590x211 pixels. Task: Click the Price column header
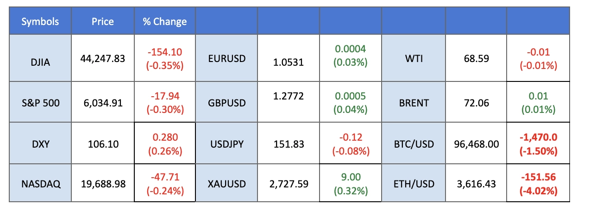tap(102, 21)
